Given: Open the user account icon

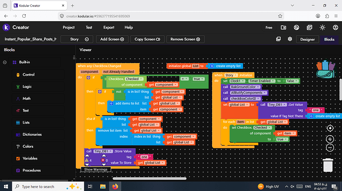Looking at the screenshot, I should [x=335, y=27].
